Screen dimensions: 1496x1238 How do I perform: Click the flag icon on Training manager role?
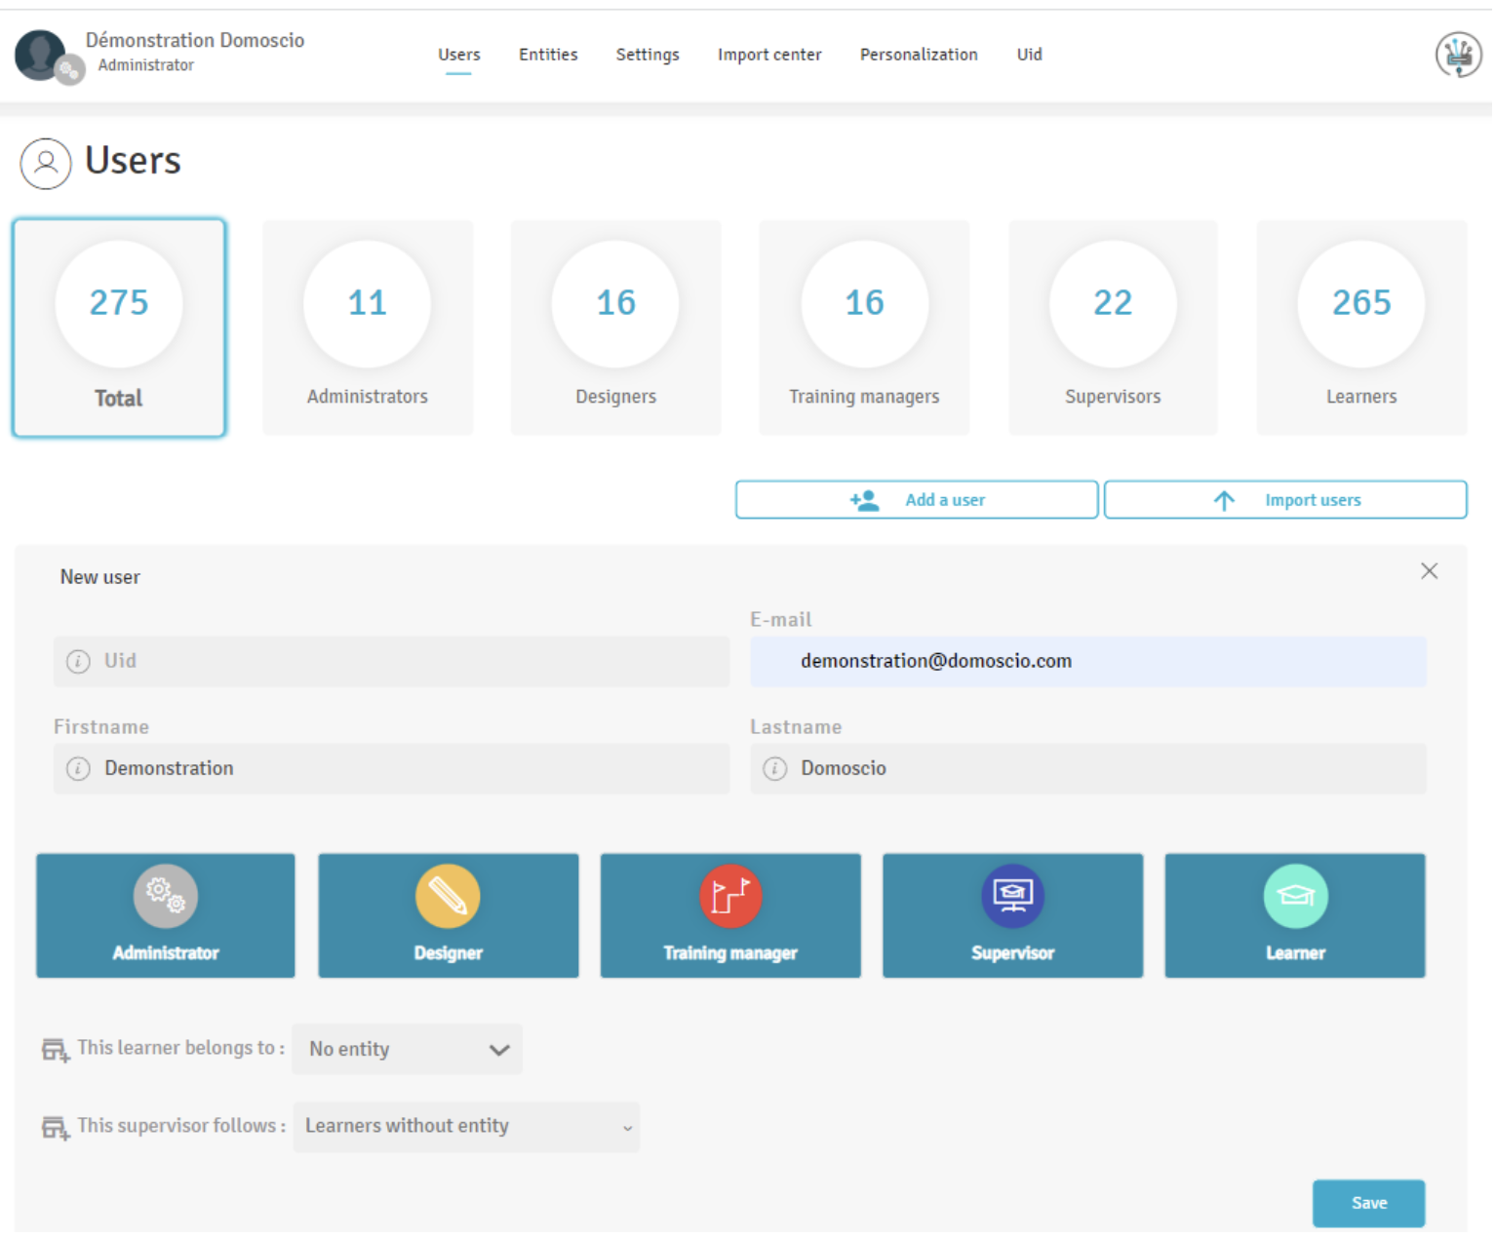pos(732,898)
